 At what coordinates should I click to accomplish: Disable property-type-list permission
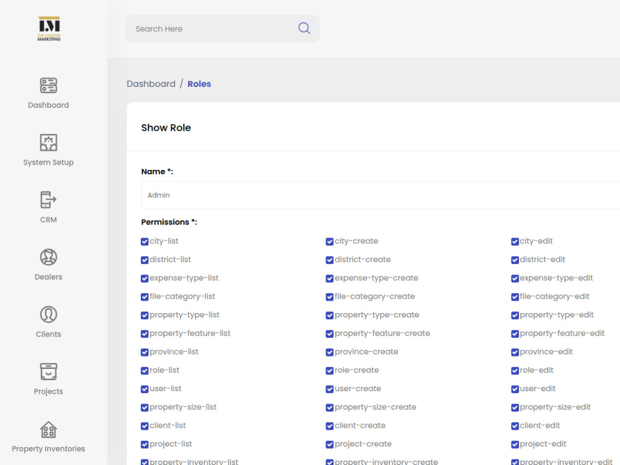pos(144,316)
